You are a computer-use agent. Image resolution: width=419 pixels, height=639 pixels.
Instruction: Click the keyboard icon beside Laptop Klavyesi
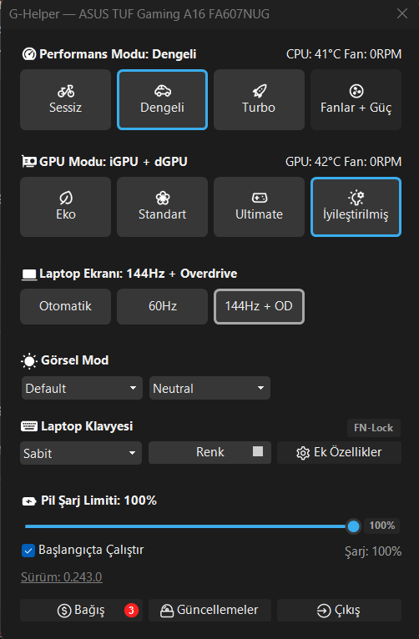[x=29, y=426]
